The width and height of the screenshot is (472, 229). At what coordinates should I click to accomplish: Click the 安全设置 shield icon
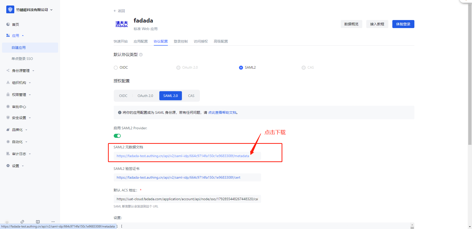(8, 118)
